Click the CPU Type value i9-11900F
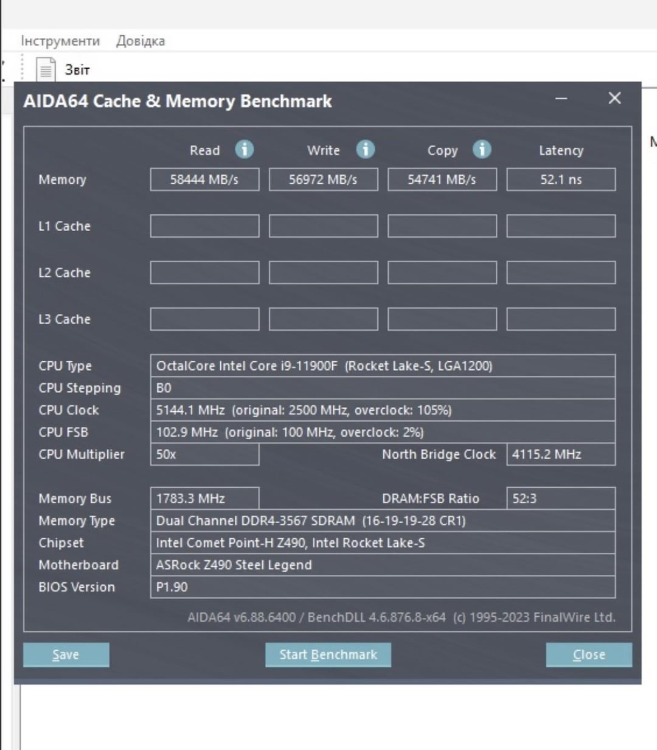 pyautogui.click(x=383, y=366)
